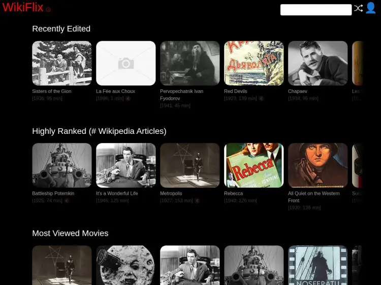Open the Chapaev portrait thumbnail

tap(318, 63)
